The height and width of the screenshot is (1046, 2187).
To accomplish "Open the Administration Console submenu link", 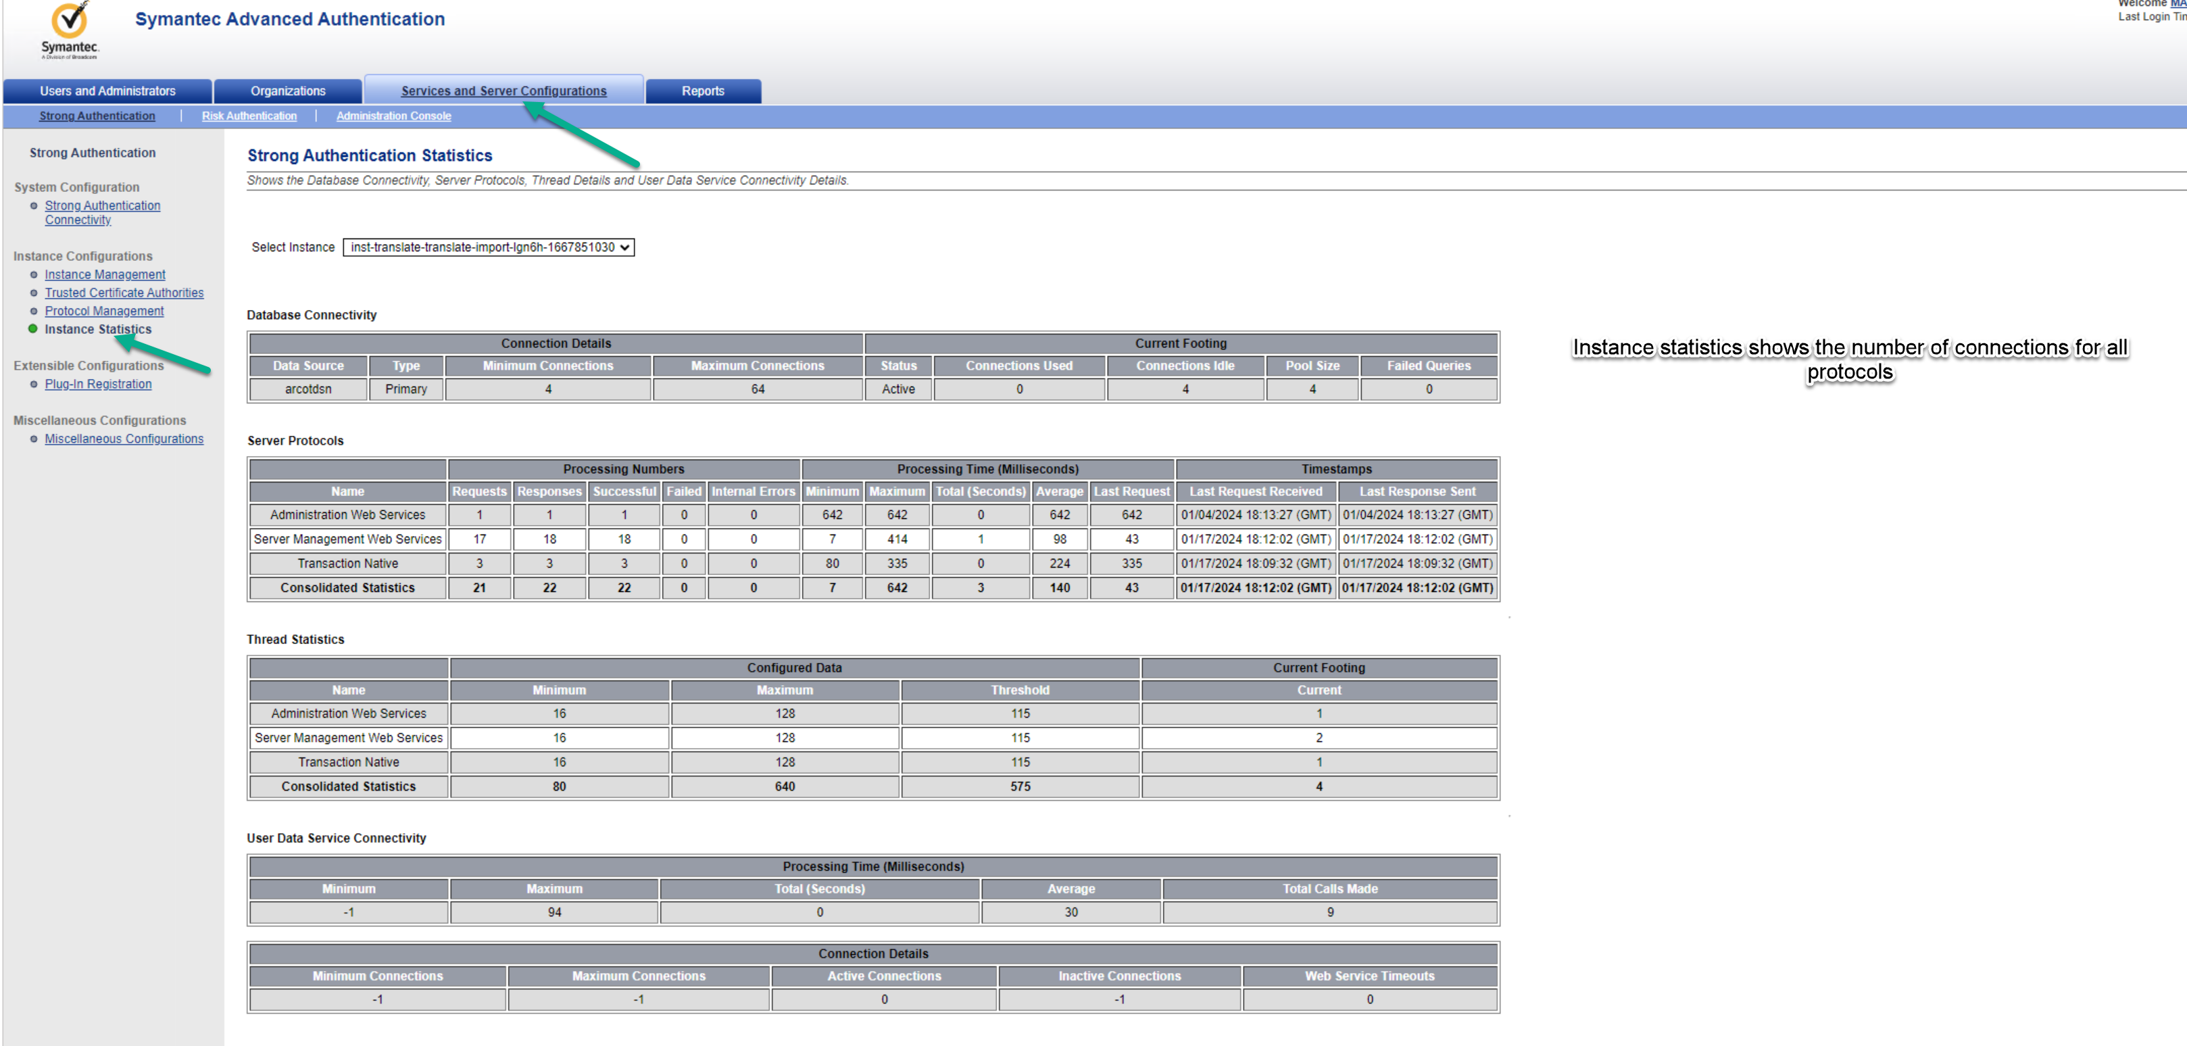I will coord(393,116).
